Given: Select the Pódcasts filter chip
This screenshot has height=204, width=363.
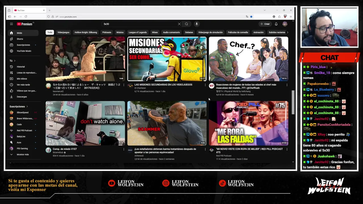Looking at the screenshot, I should click(x=107, y=32).
